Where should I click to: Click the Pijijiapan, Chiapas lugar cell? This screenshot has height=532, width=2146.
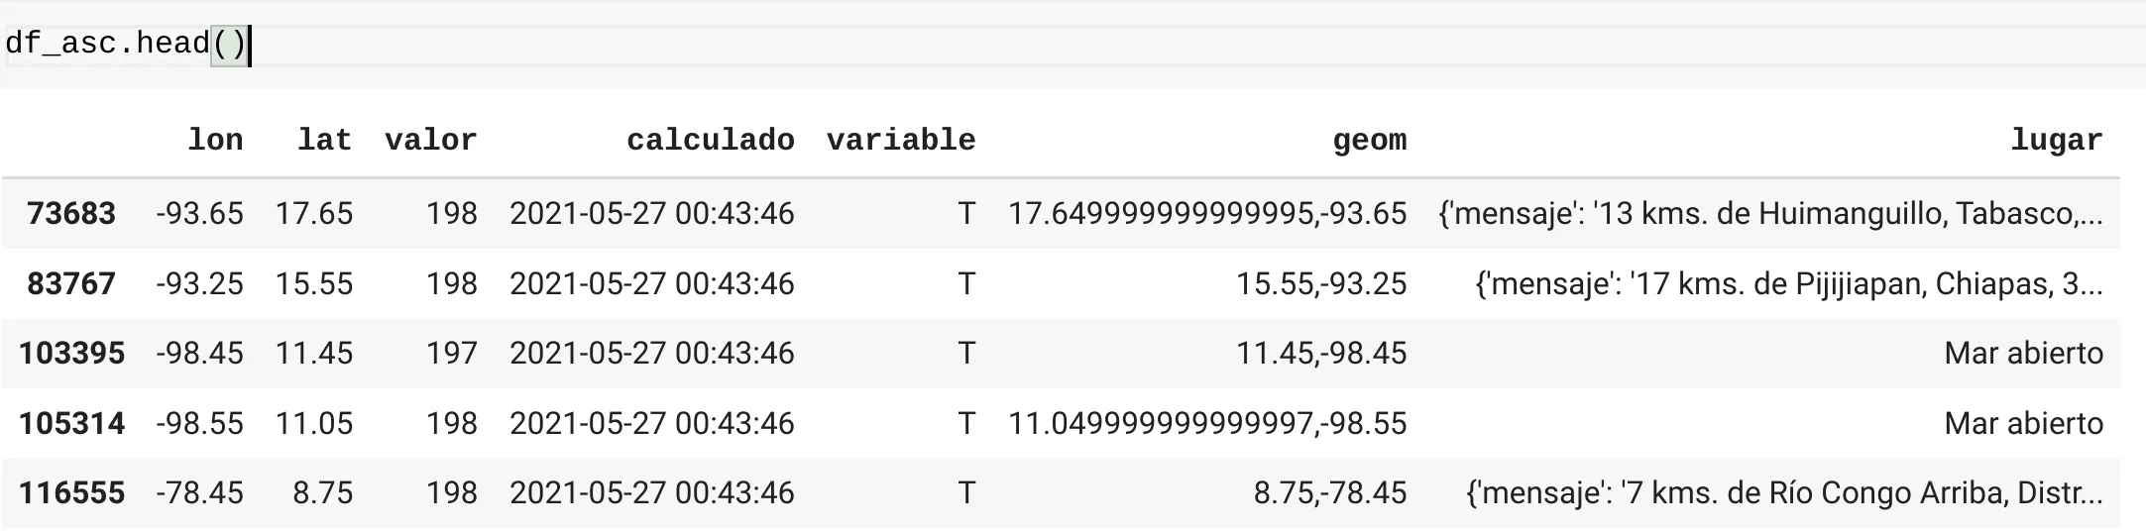[x=1788, y=284]
